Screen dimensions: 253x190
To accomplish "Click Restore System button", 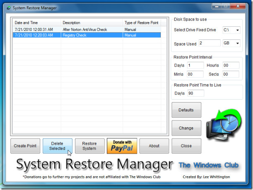I will [90, 146].
